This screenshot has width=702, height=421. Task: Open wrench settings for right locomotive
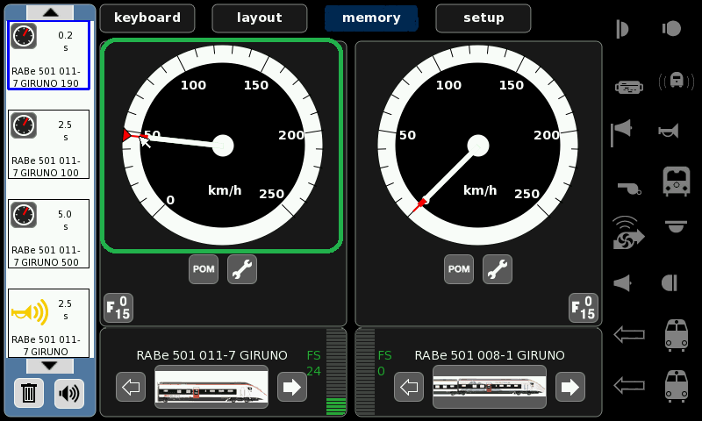click(498, 269)
